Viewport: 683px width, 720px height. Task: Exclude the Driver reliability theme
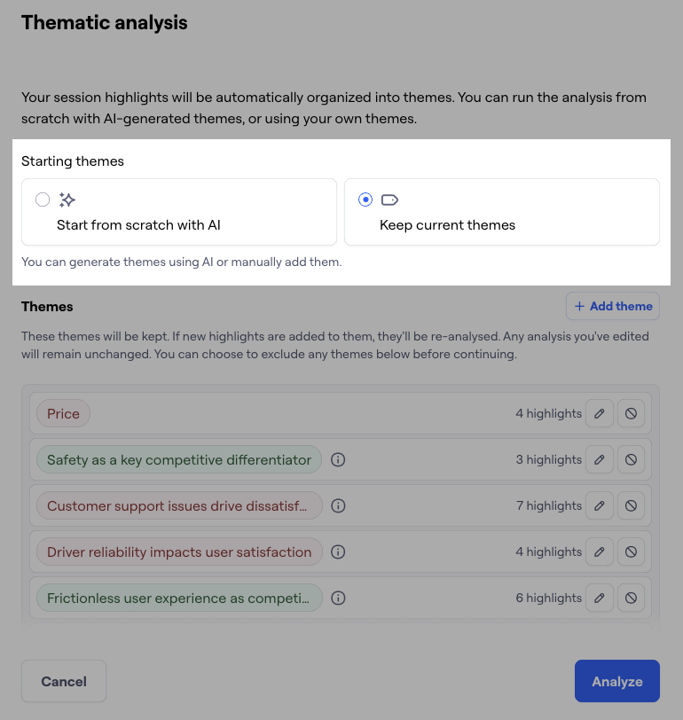[x=631, y=552]
